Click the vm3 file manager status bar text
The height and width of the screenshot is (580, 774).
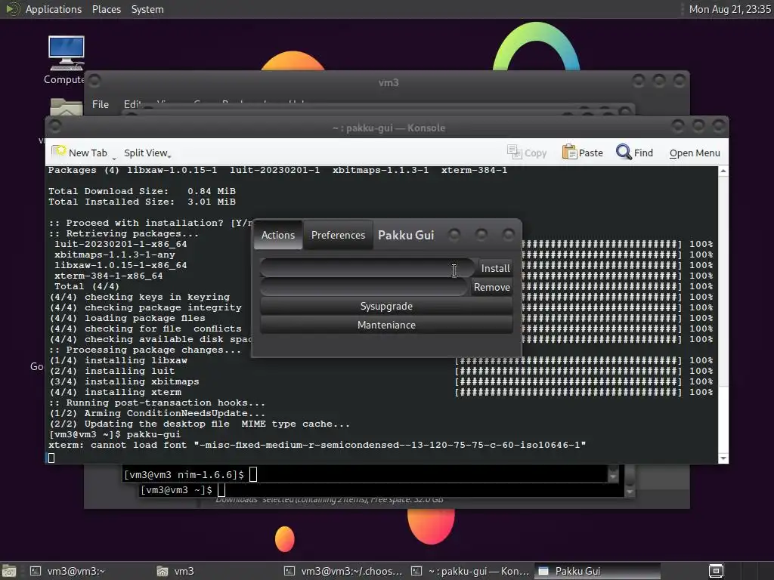(330, 500)
